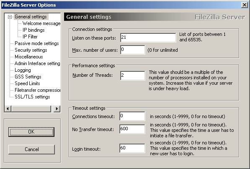
Task: Close the FileZilla Server Options dialog
Action: [244, 5]
